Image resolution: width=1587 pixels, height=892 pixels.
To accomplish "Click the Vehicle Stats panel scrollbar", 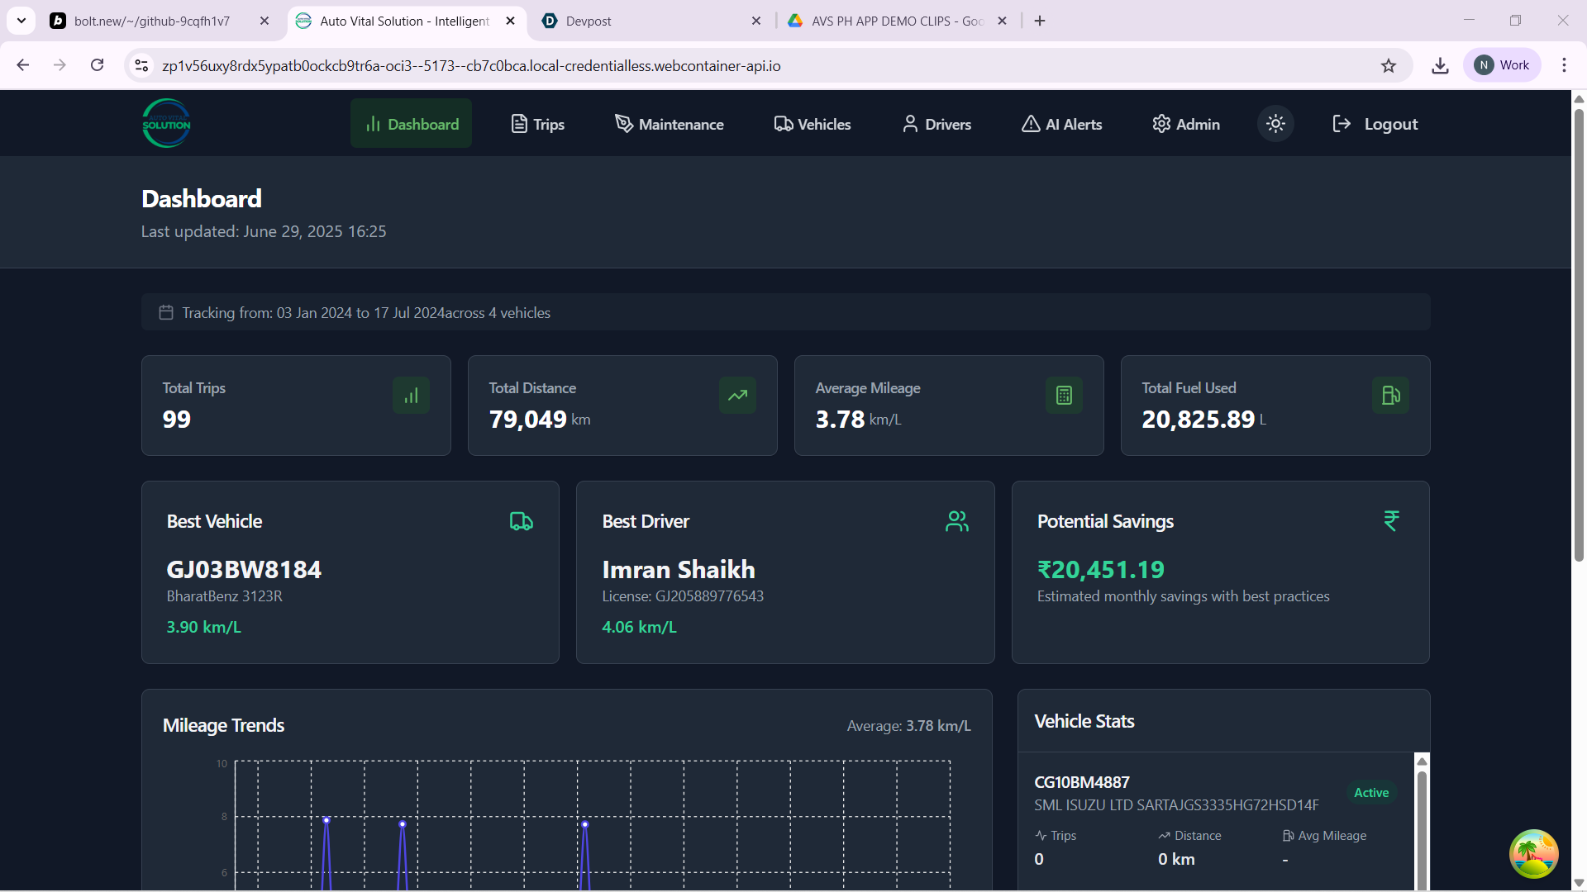I will (x=1422, y=826).
